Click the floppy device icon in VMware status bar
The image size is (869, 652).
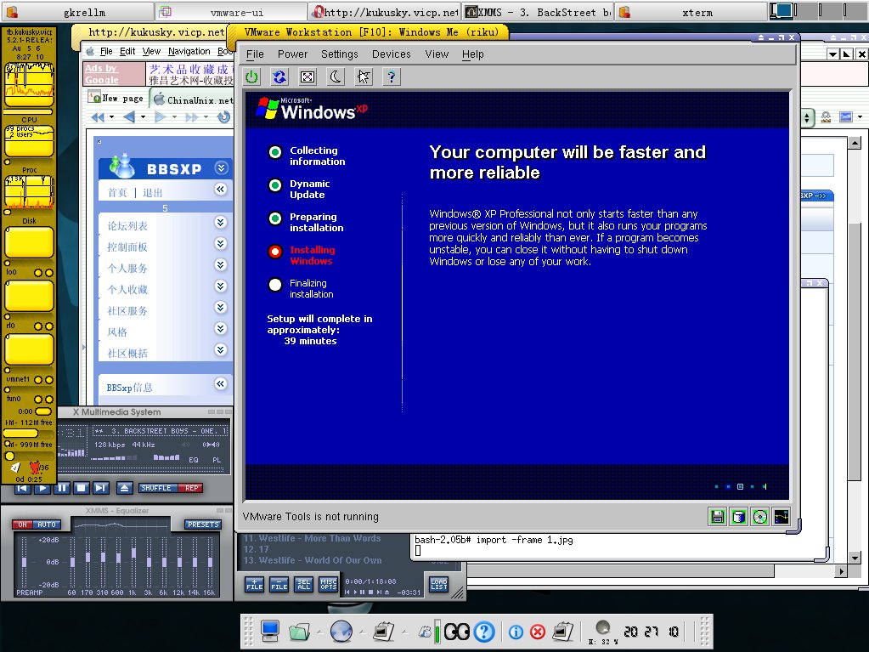(718, 517)
